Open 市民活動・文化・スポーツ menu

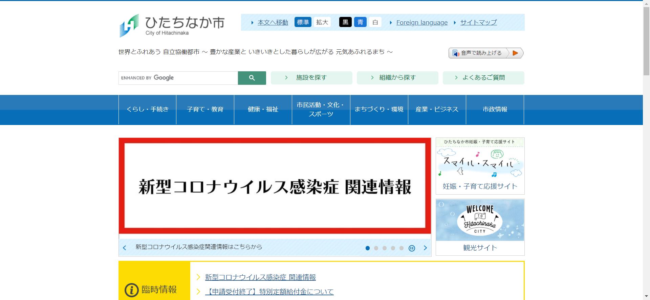coord(321,109)
